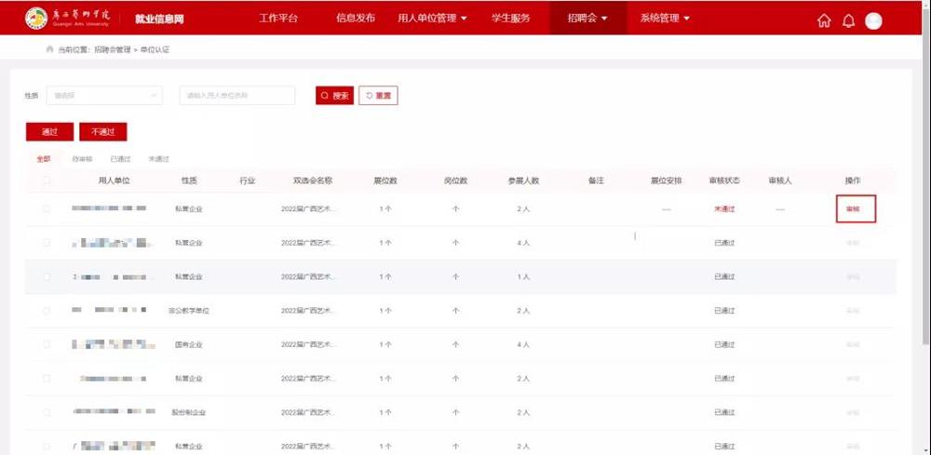The width and height of the screenshot is (931, 455).
Task: Open notifications bell icon
Action: 848,21
